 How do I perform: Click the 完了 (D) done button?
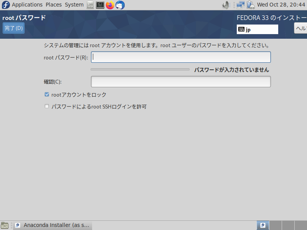pyautogui.click(x=13, y=28)
